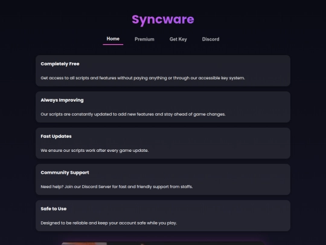Click the 'Our scripts are constantly updated' text
Screen dimensions: 326x245
click(x=133, y=114)
